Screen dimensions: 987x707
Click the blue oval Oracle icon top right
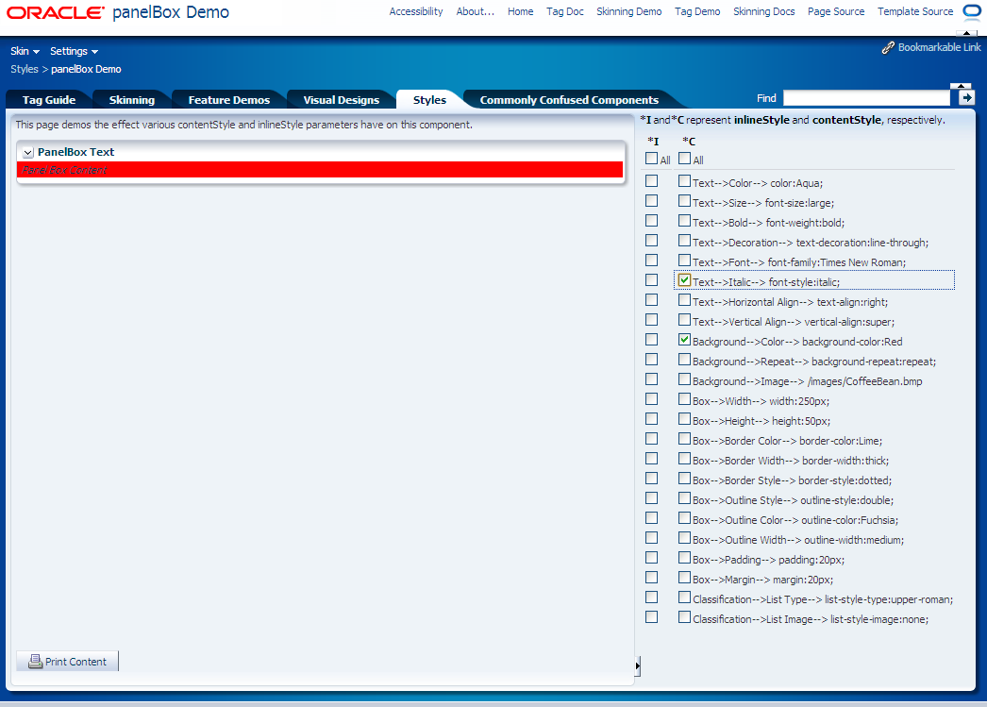(972, 12)
